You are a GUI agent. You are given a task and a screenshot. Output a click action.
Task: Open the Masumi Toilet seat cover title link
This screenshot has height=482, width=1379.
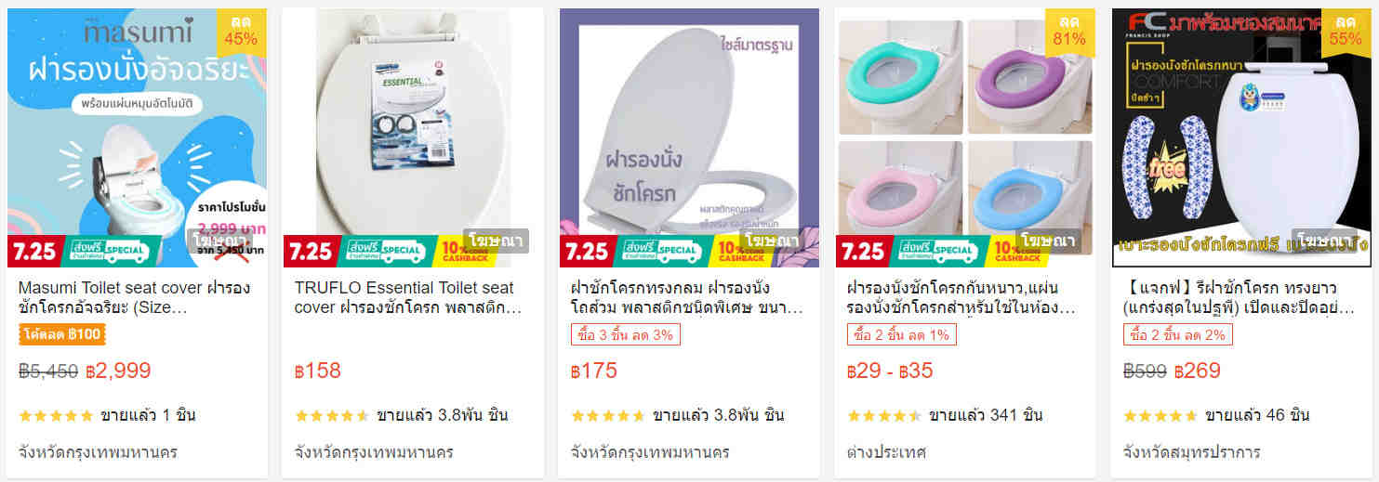coord(135,297)
